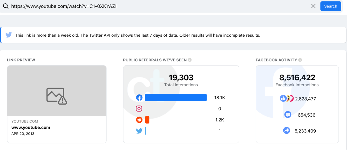
Task: Click the 19,303 Total Interactions figure
Action: pyautogui.click(x=181, y=78)
